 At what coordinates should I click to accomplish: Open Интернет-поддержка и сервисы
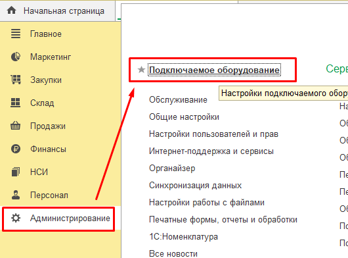211,151
